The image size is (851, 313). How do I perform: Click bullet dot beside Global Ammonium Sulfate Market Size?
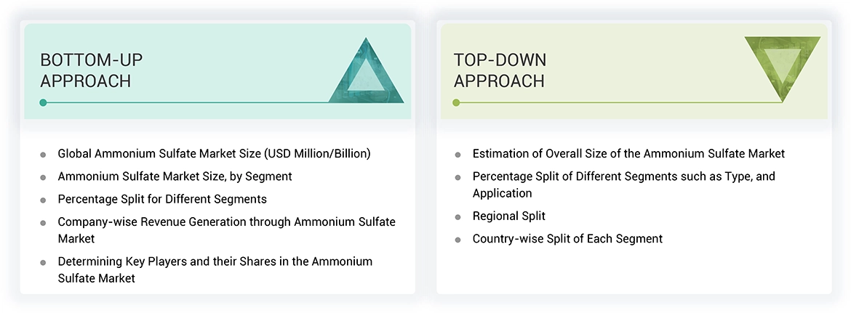coord(43,155)
